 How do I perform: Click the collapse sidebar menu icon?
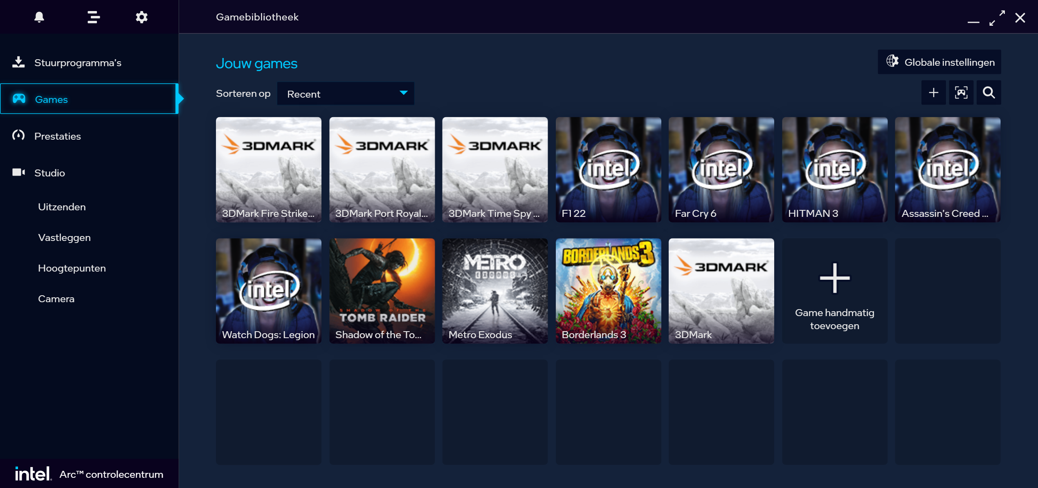tap(94, 17)
